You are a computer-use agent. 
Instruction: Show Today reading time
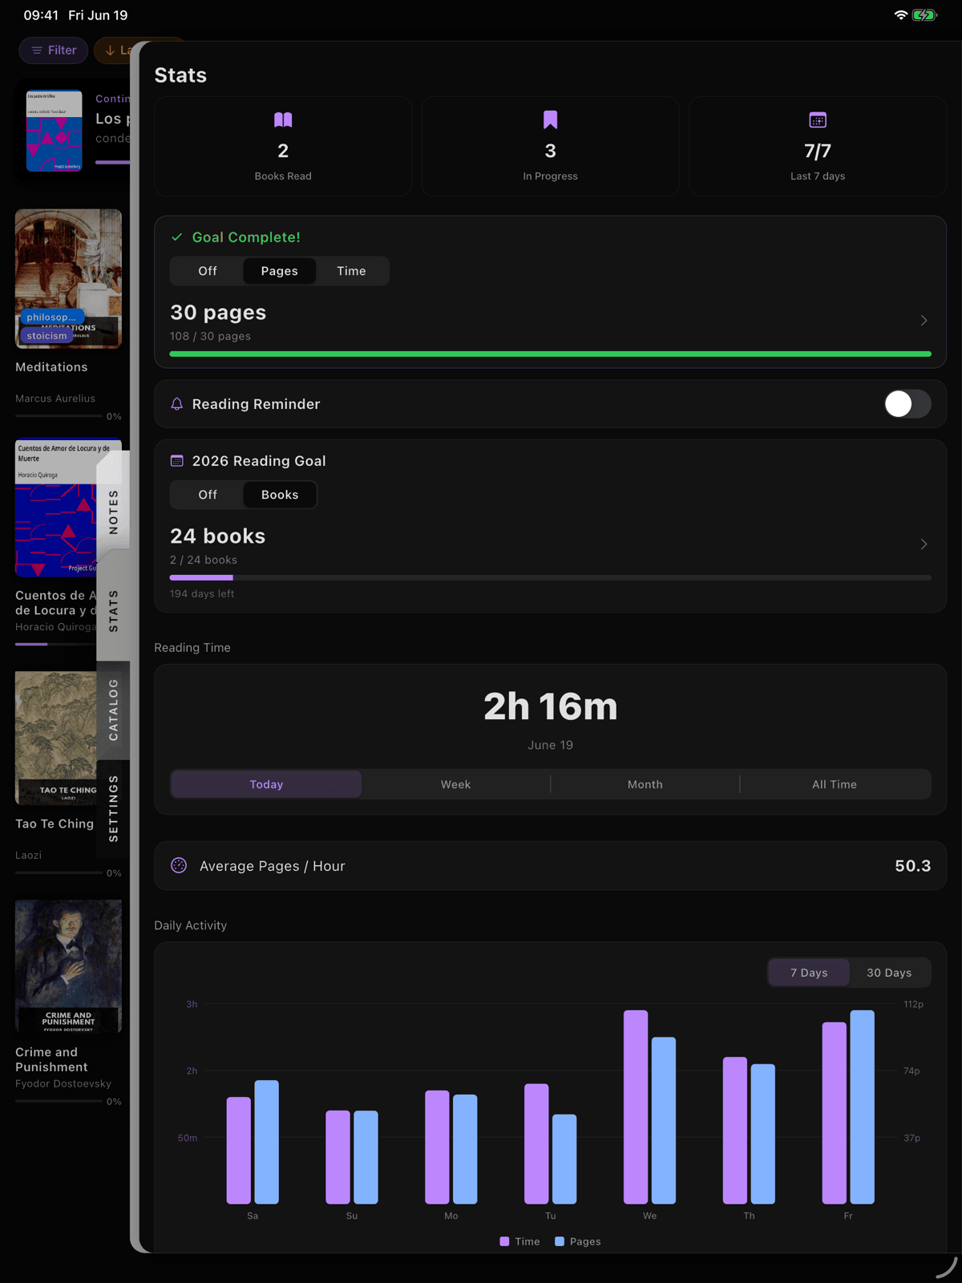[x=266, y=784]
